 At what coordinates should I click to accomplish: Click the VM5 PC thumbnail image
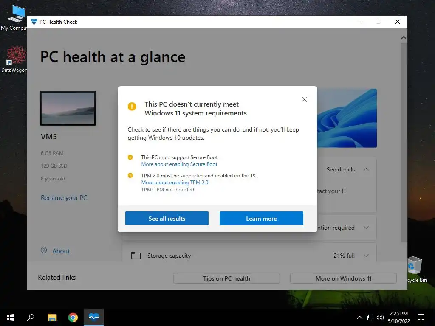coord(68,108)
